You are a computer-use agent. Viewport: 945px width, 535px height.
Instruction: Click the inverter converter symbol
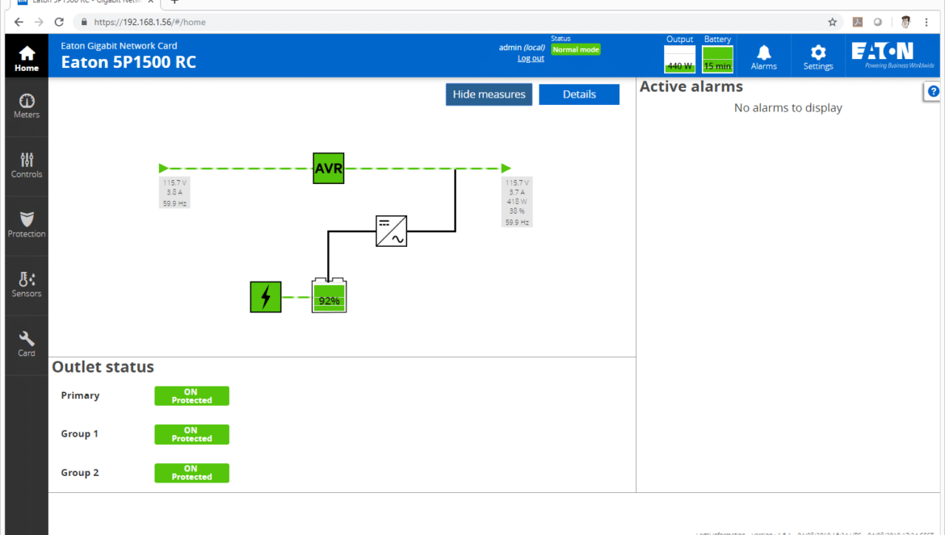coord(391,231)
